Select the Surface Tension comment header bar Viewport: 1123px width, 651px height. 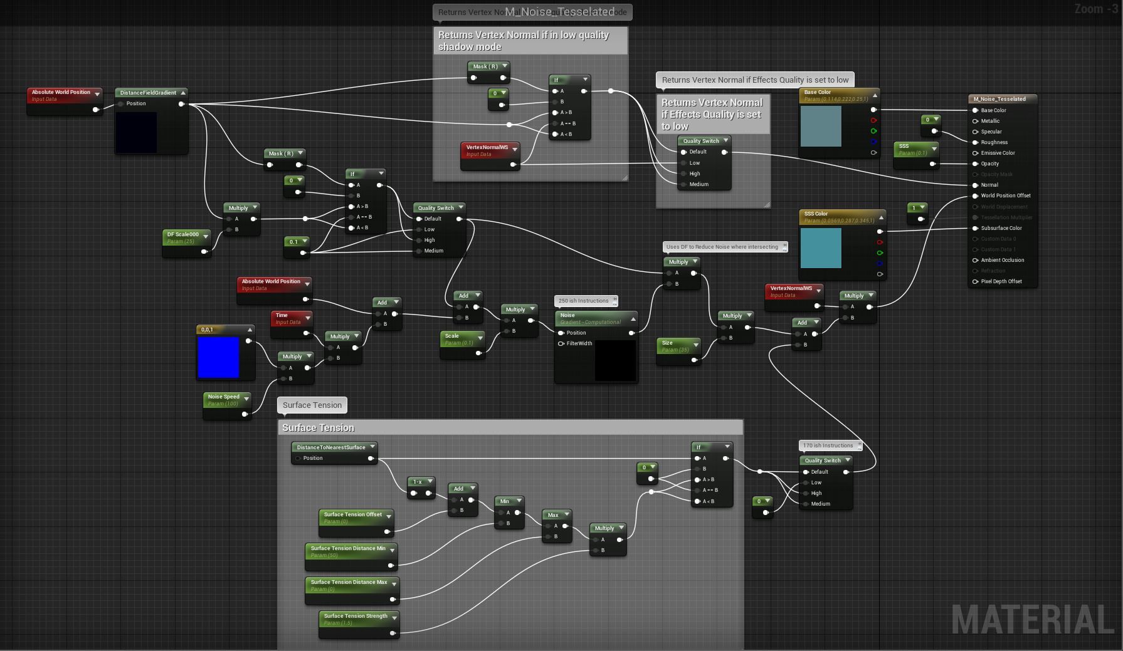point(510,428)
